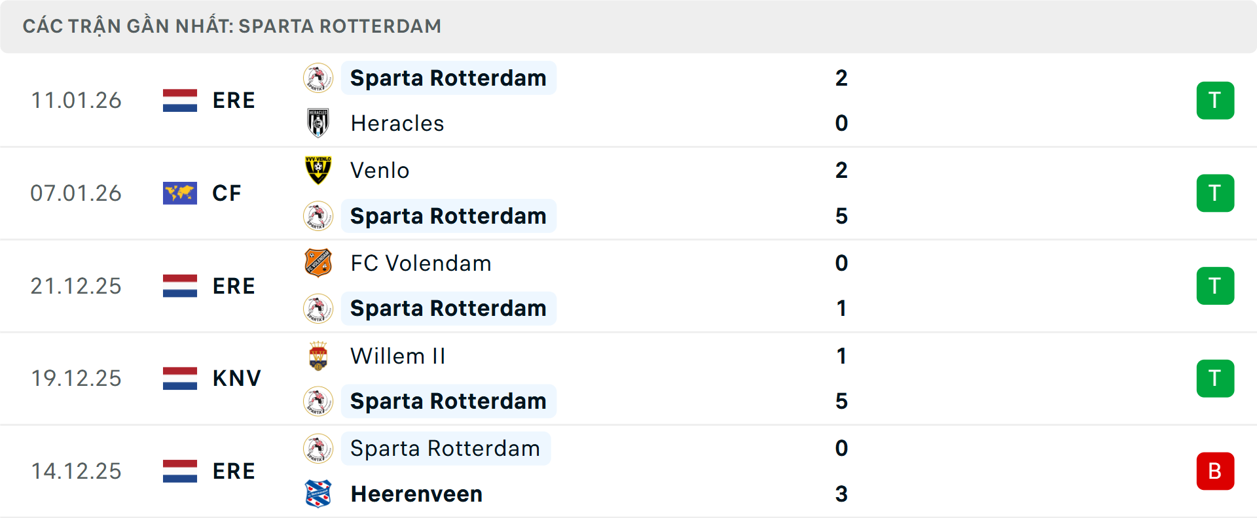Click the green T score indicator for Venlo game

(1216, 193)
